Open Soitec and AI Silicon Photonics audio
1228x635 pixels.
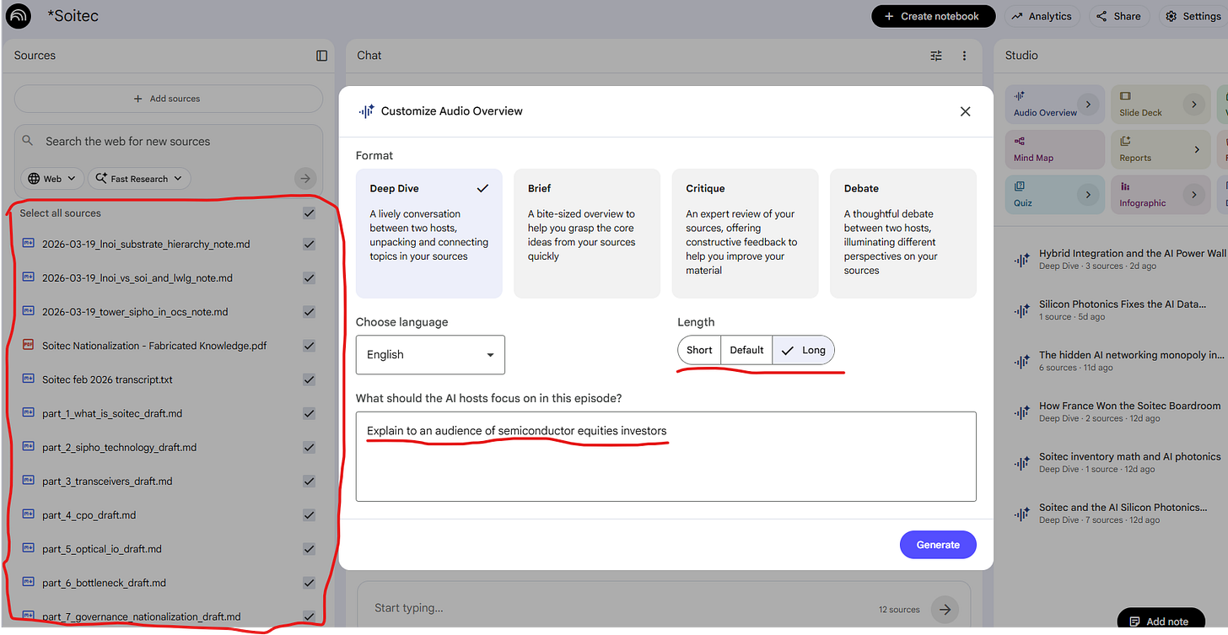coord(1121,513)
